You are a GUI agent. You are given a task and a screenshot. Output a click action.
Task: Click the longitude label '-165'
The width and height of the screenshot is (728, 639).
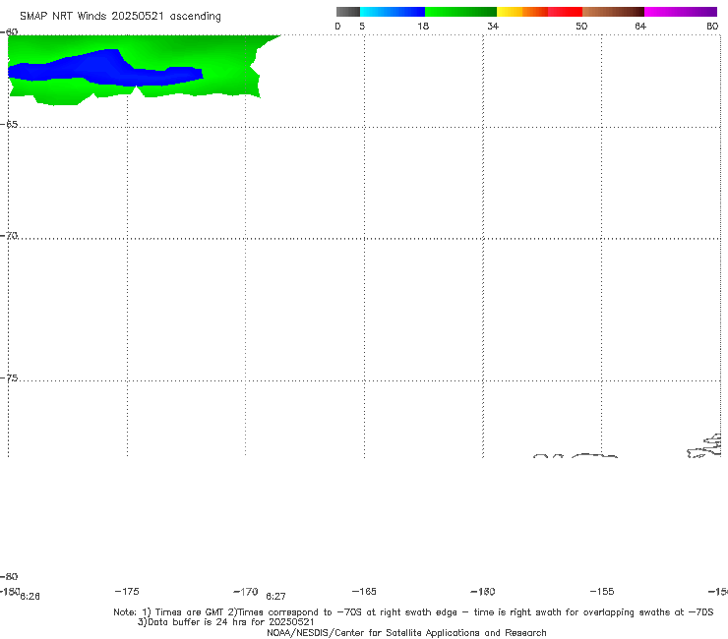coord(364,591)
